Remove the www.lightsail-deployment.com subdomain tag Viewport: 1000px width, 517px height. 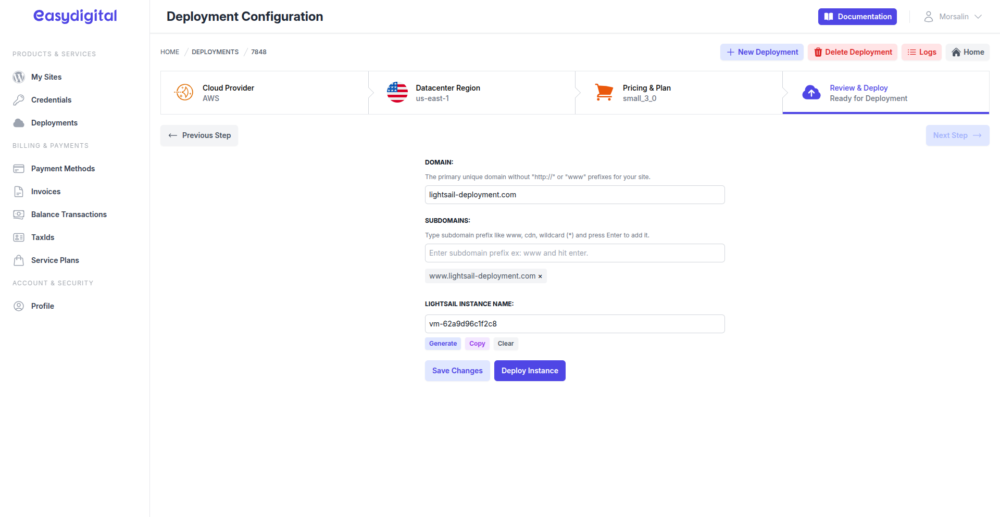click(x=540, y=276)
